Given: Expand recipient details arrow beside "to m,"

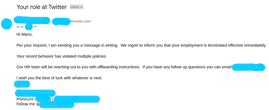Looking at the screenshot, I should coord(35,27).
